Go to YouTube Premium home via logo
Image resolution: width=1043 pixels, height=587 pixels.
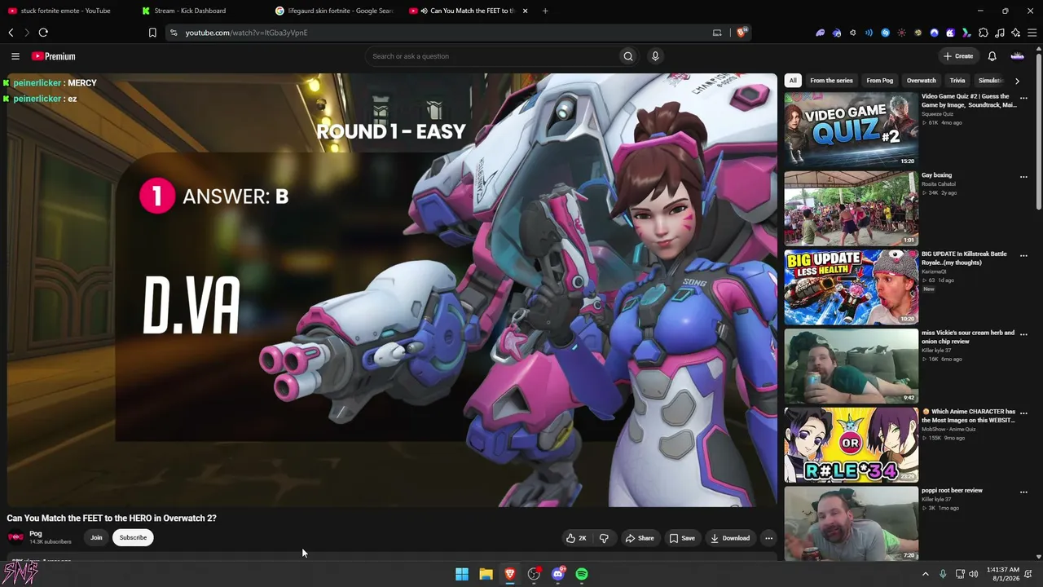pyautogui.click(x=54, y=56)
